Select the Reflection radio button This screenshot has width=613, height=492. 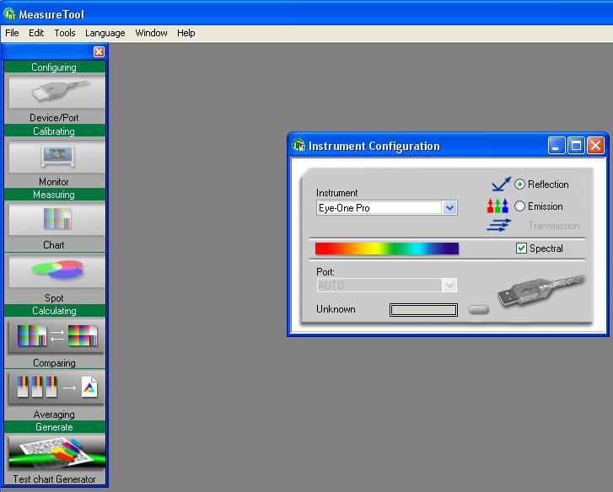(519, 184)
